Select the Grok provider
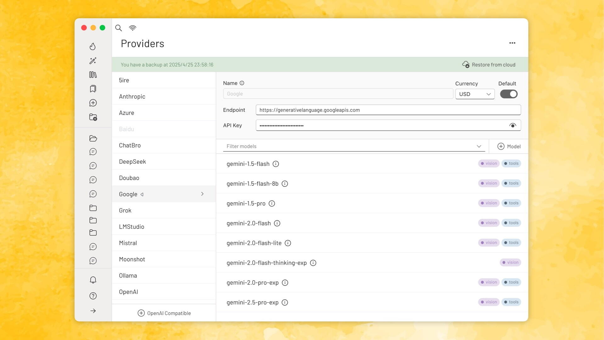The height and width of the screenshot is (340, 604). point(164,210)
